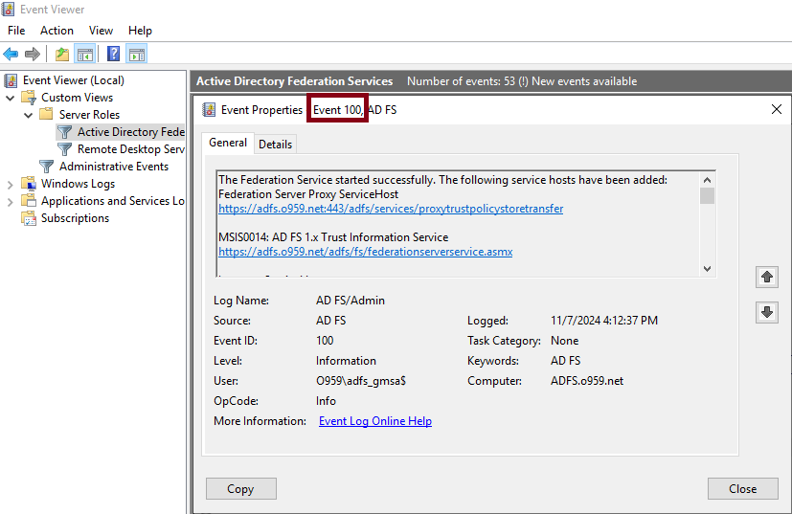Image resolution: width=792 pixels, height=514 pixels.
Task: Click the Computer value ADFS.o959.net
Action: click(587, 381)
